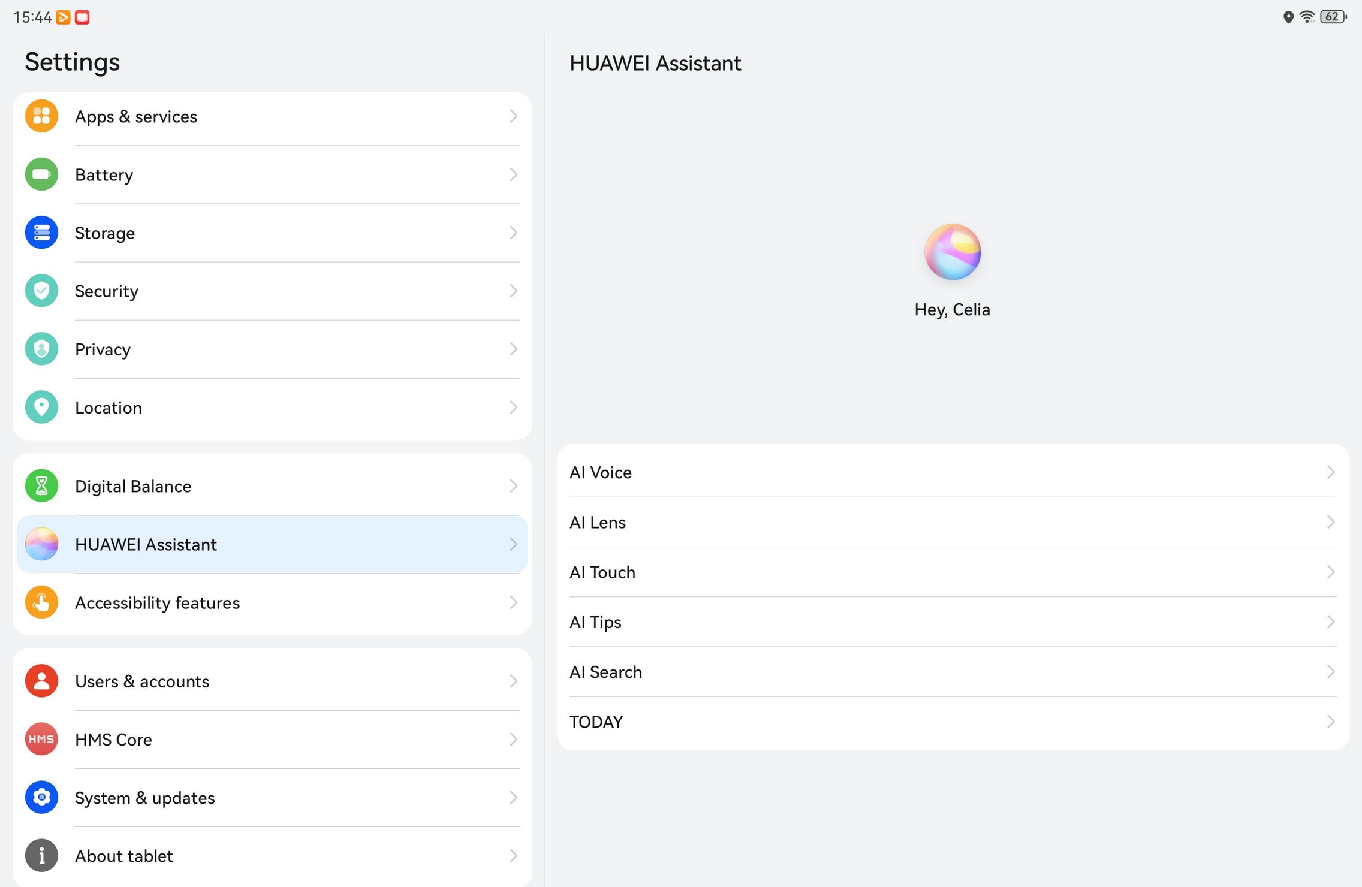Viewport: 1362px width, 887px height.
Task: Click the chevron on Apps & services row
Action: (513, 116)
